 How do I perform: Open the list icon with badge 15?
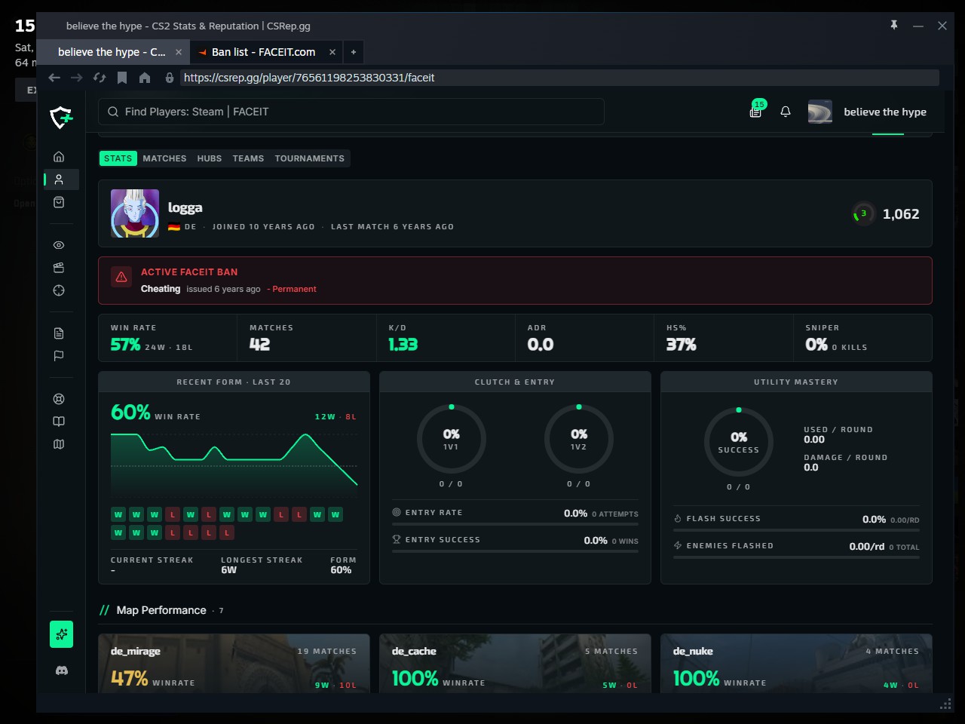click(755, 112)
